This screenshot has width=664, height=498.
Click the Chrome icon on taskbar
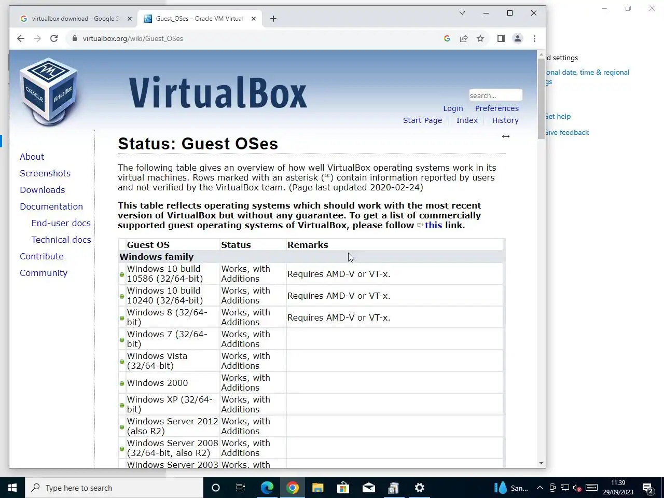pyautogui.click(x=293, y=488)
